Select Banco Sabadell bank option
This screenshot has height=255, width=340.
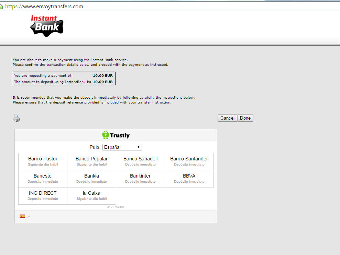(x=140, y=161)
